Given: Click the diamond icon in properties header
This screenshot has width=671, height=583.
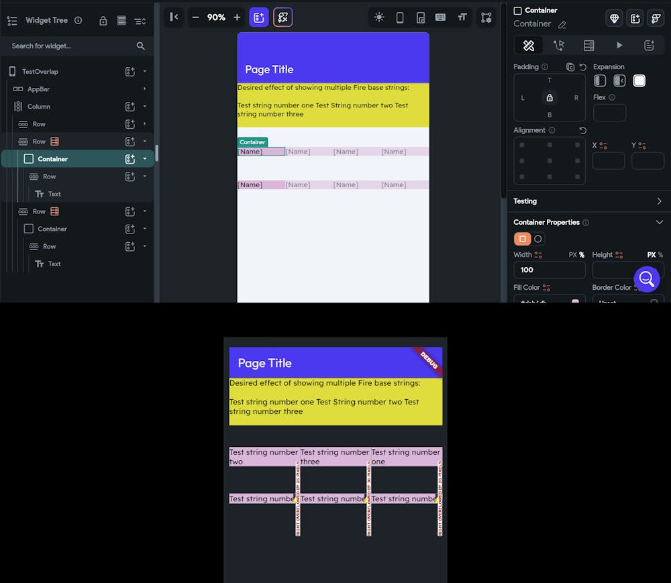Looking at the screenshot, I should [x=614, y=18].
